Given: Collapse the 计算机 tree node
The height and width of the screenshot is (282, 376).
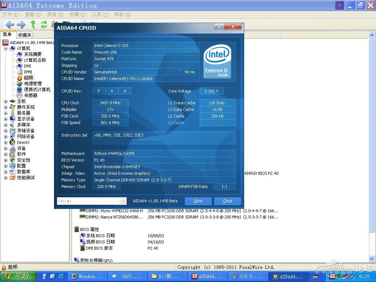Looking at the screenshot, I should (x=6, y=48).
